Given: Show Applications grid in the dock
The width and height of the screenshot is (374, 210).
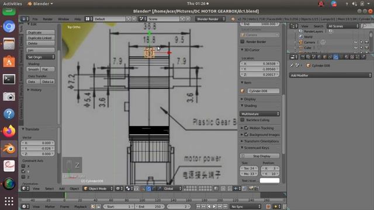Looking at the screenshot, I should (x=9, y=201).
